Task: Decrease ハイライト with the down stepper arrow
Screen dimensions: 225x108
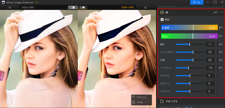Action: (216, 69)
